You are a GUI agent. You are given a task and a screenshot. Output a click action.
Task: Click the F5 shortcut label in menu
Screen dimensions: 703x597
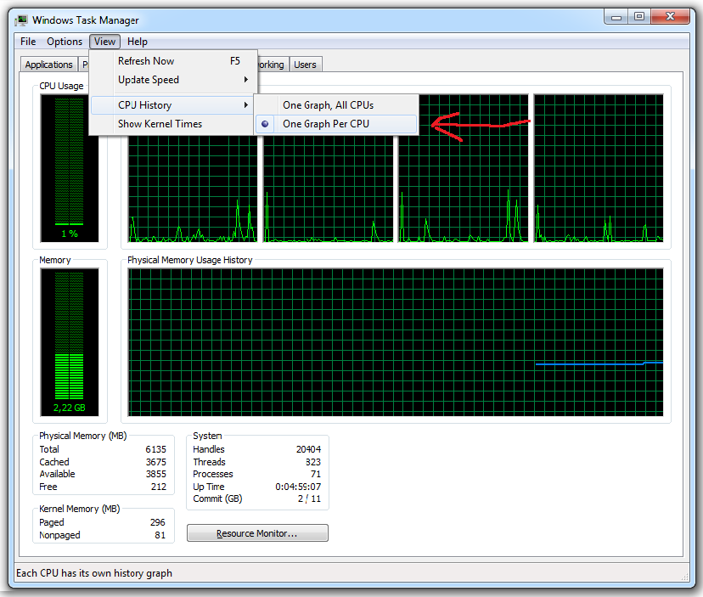tap(235, 61)
